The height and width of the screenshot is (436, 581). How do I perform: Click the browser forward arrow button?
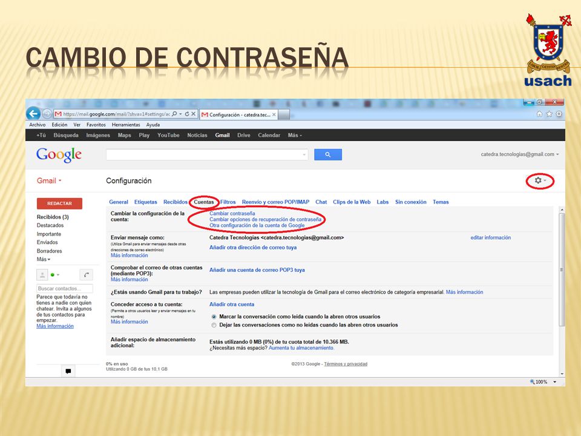pyautogui.click(x=47, y=113)
